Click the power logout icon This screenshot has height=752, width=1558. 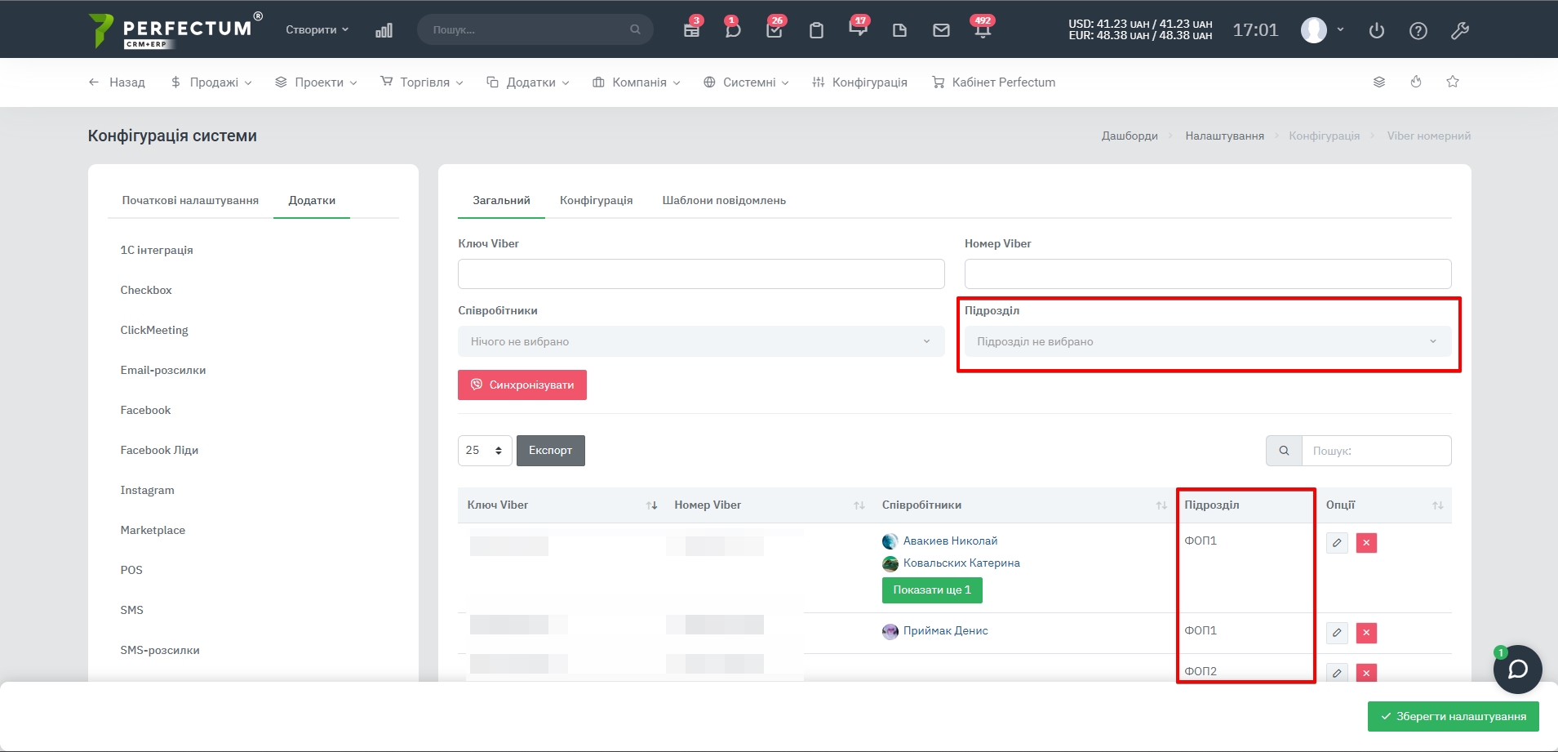[x=1377, y=30]
